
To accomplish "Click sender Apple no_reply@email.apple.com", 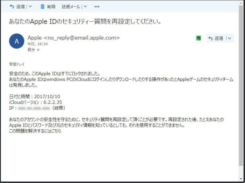I will pos(73,38).
